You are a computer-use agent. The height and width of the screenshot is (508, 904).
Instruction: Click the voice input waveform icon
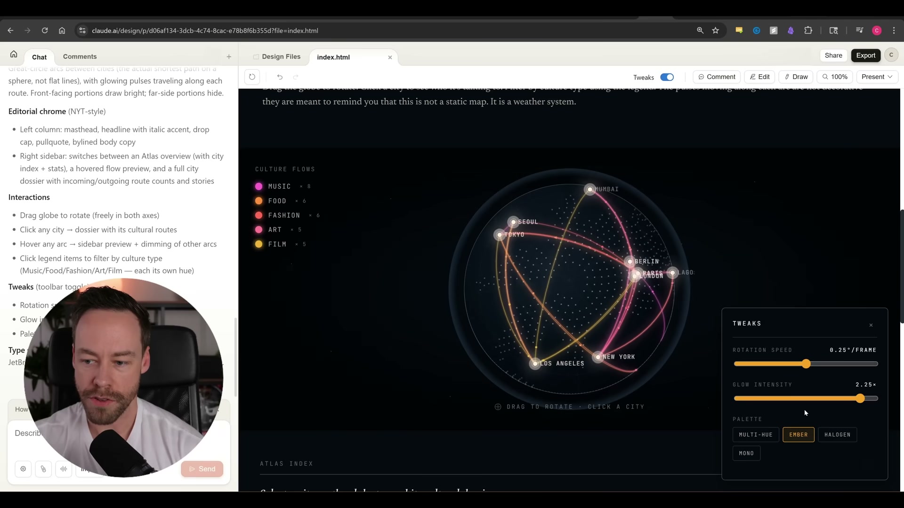64,468
